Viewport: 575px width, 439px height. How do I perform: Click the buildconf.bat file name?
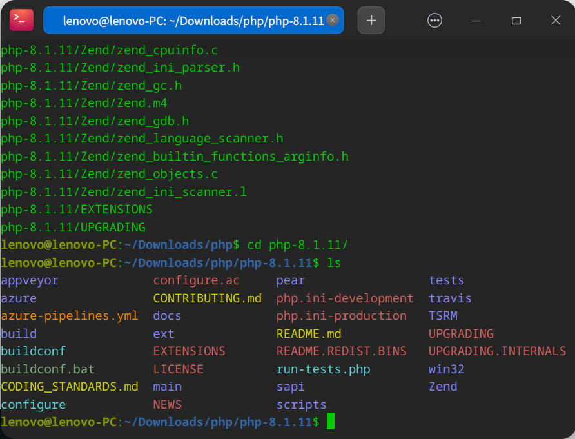(48, 369)
